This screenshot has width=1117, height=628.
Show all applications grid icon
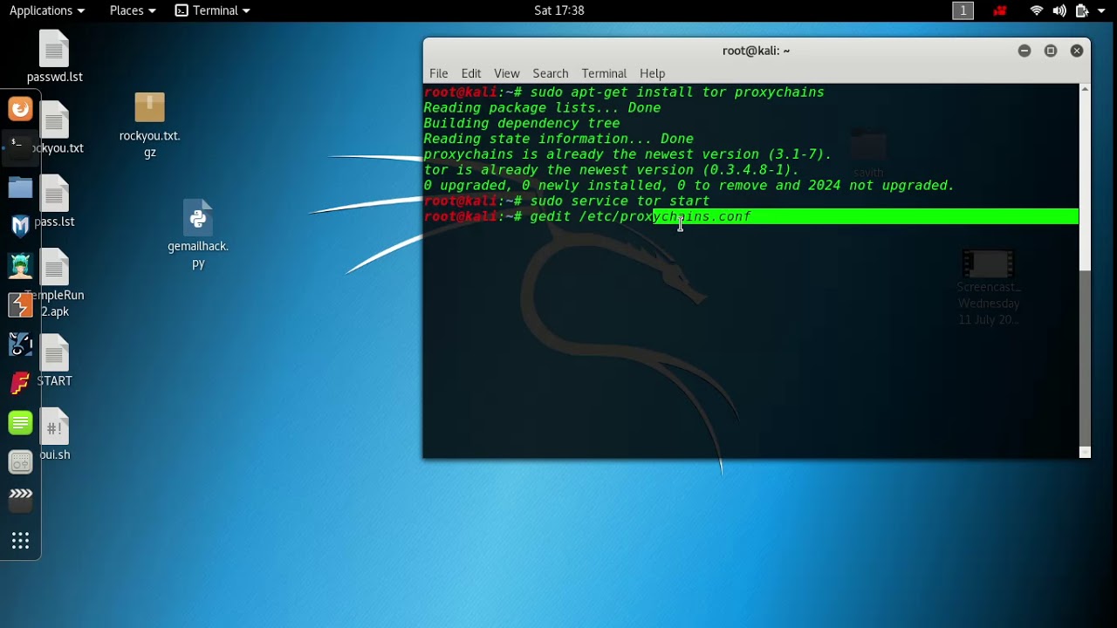pos(20,541)
